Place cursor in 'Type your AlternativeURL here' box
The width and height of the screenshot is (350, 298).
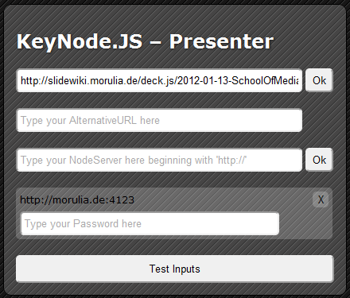click(x=159, y=120)
